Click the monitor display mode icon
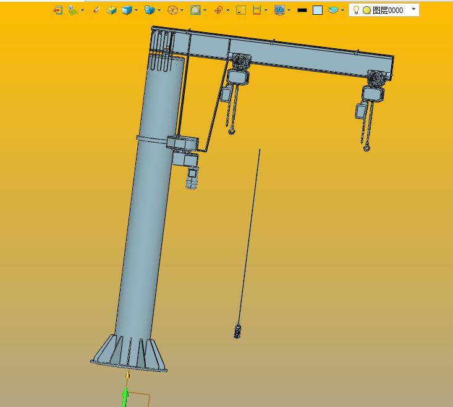The height and width of the screenshot is (407, 453). [x=279, y=10]
